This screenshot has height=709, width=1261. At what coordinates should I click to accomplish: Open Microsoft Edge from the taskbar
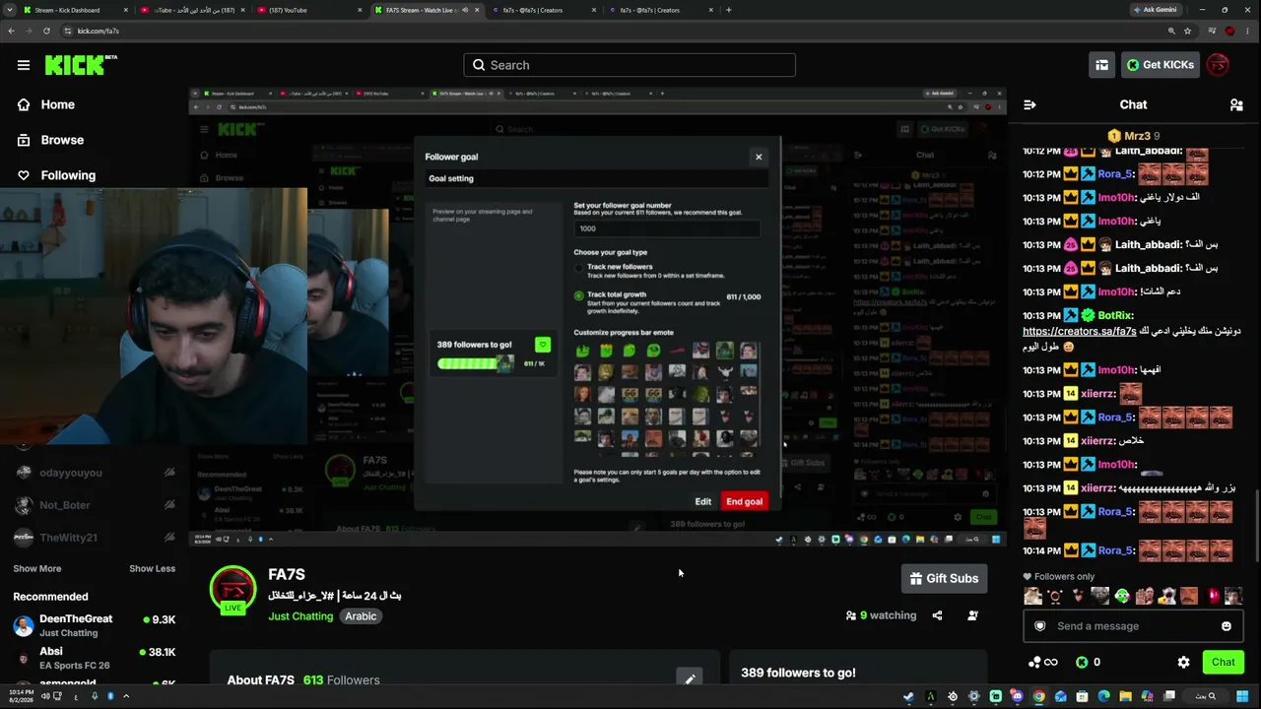1103,697
